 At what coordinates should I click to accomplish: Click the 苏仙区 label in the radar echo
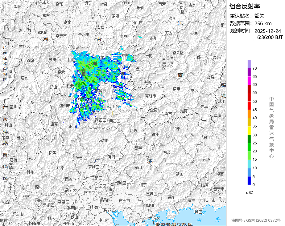pyautogui.click(x=94, y=64)
